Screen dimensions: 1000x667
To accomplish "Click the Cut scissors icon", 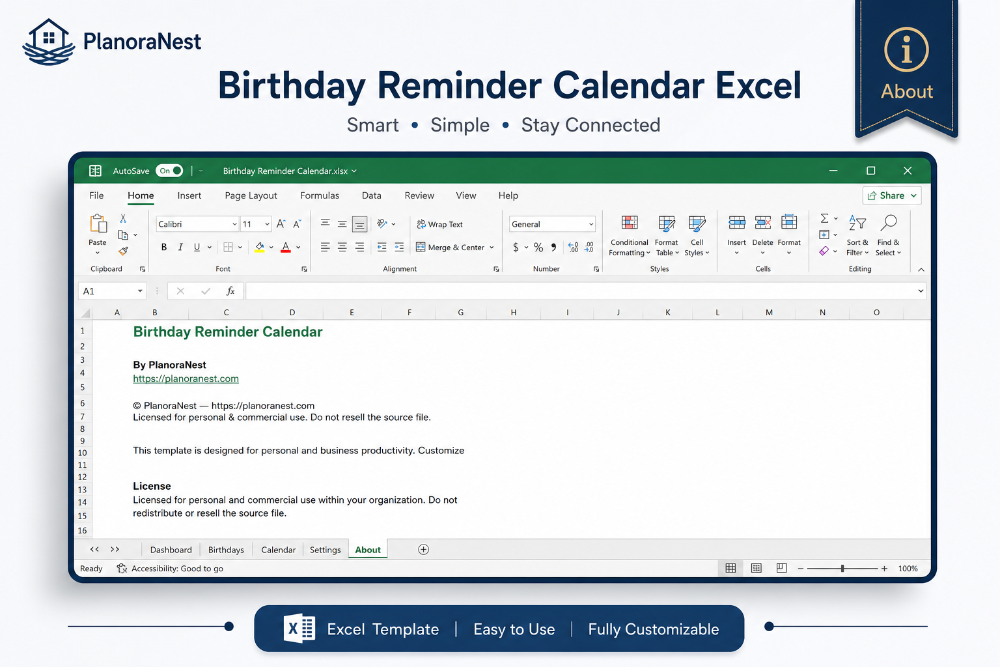I will 123,219.
